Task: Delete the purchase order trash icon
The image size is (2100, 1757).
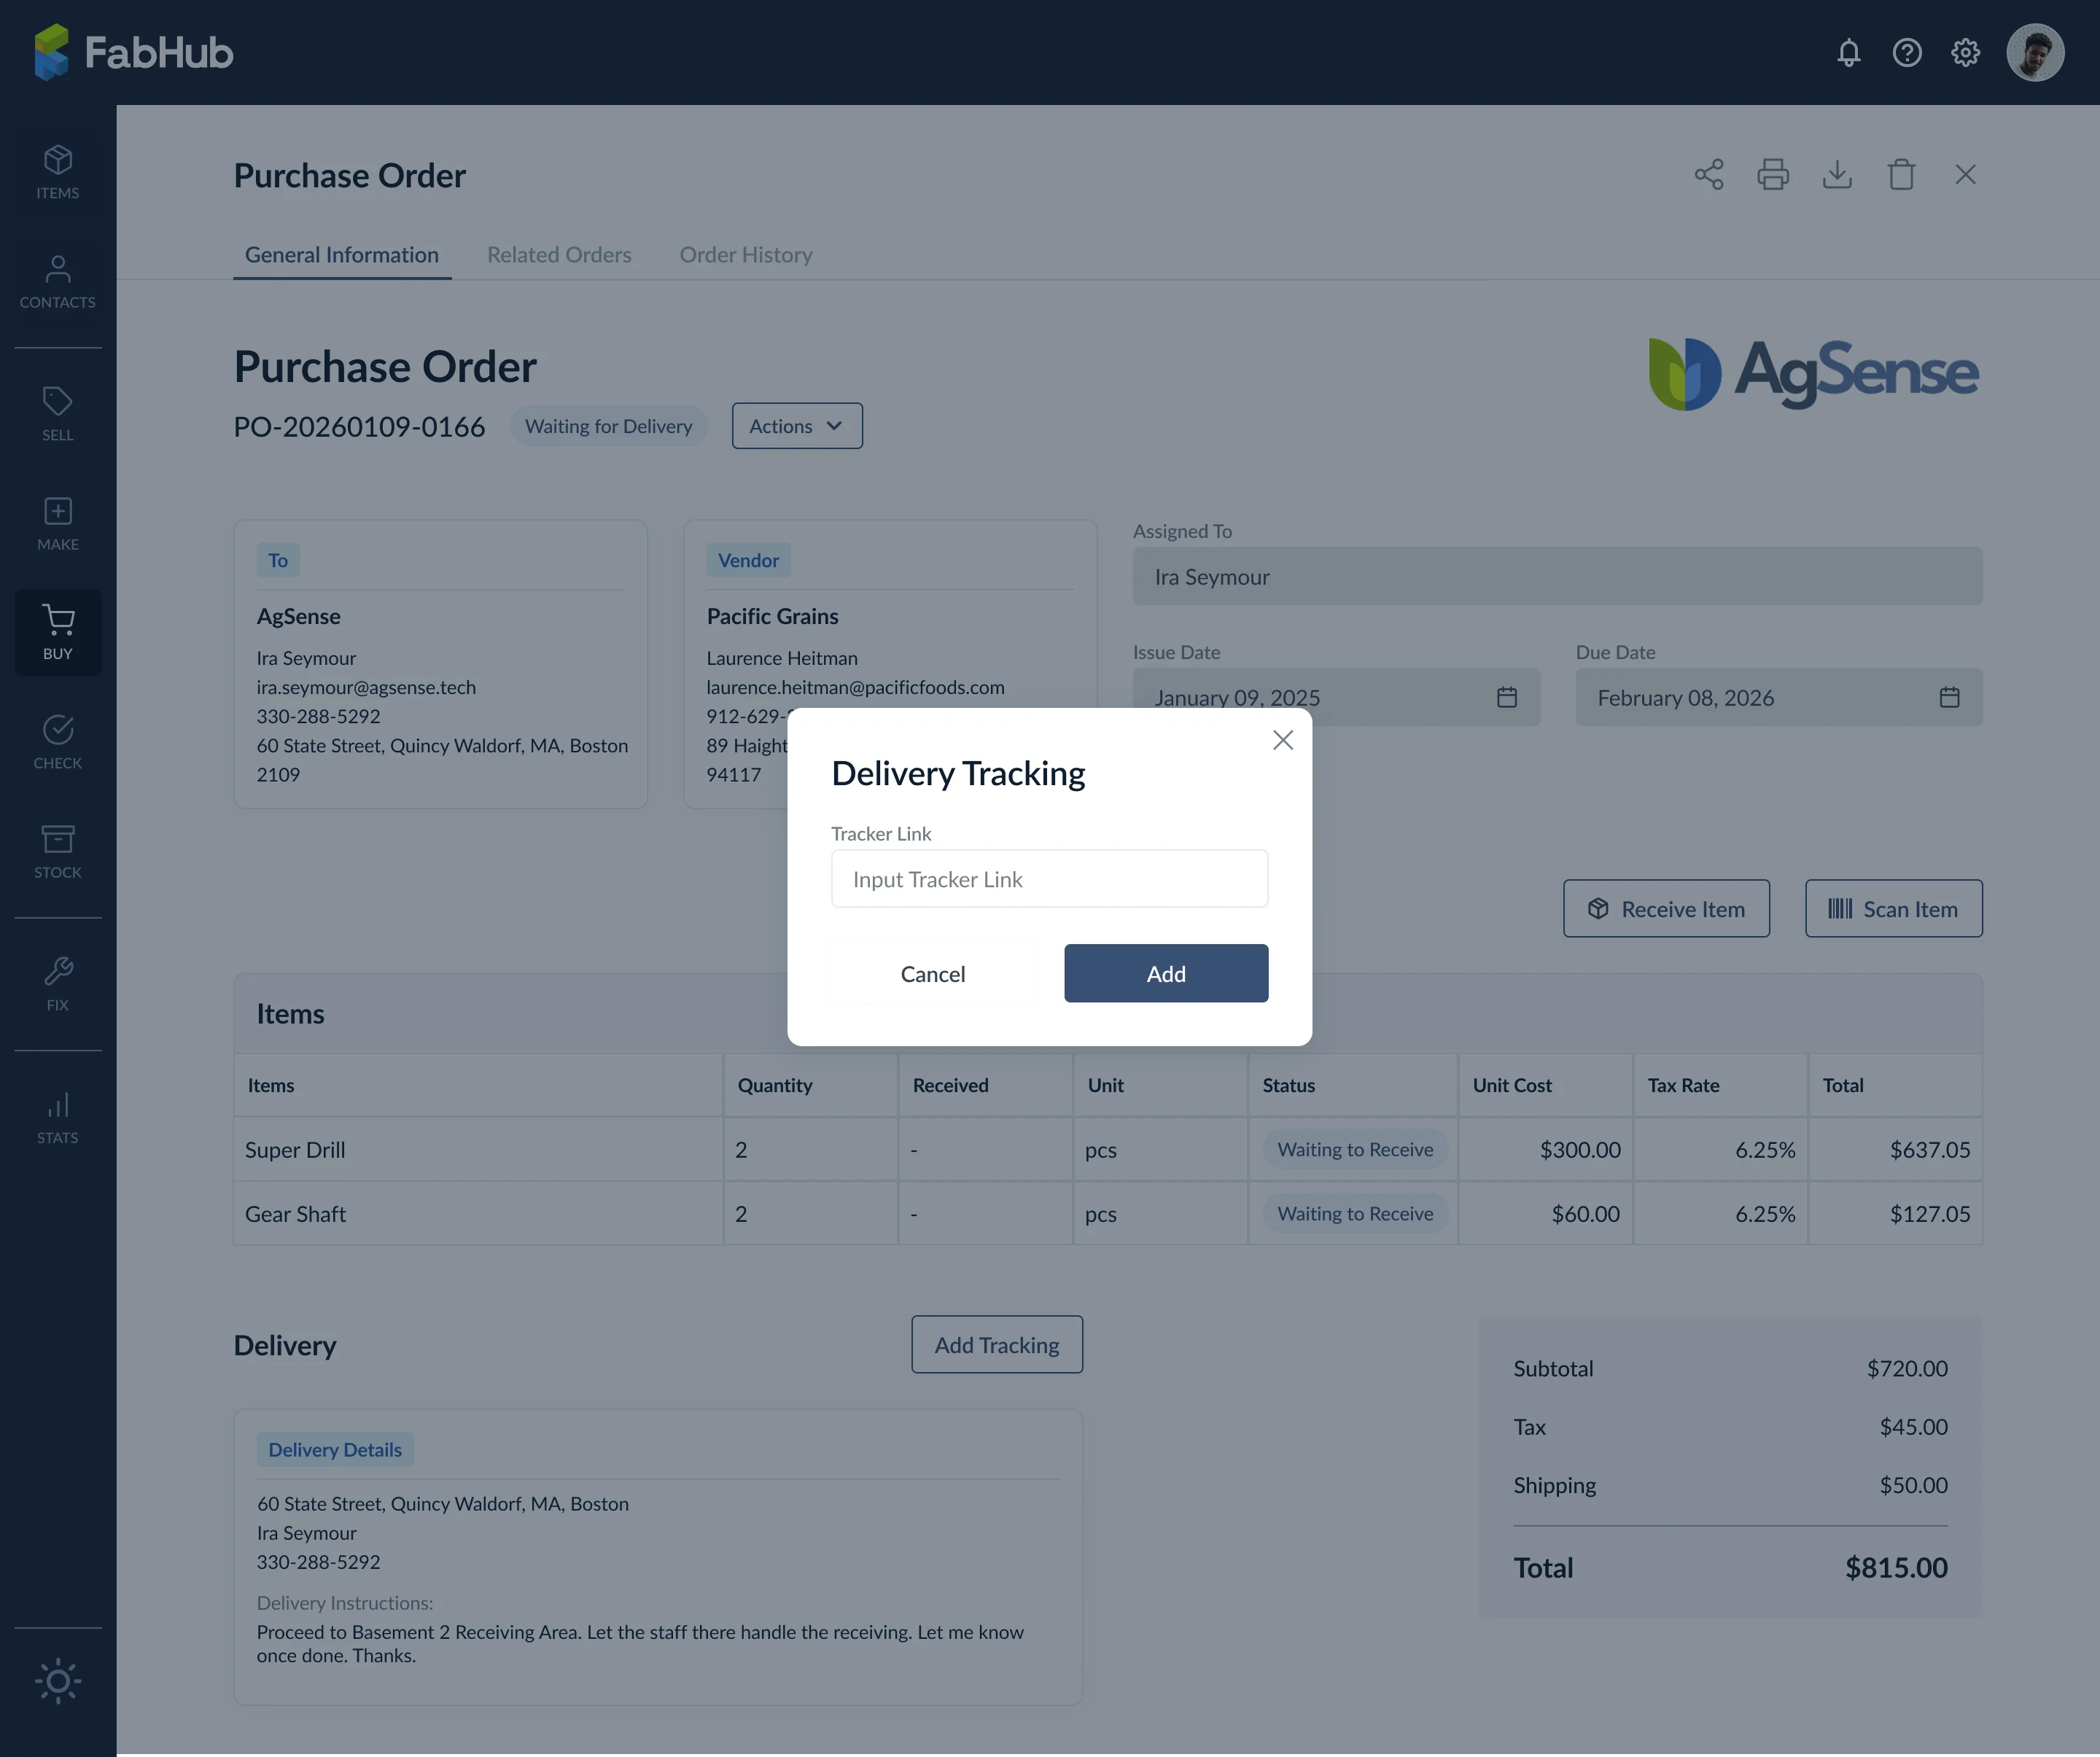Action: coord(1901,174)
